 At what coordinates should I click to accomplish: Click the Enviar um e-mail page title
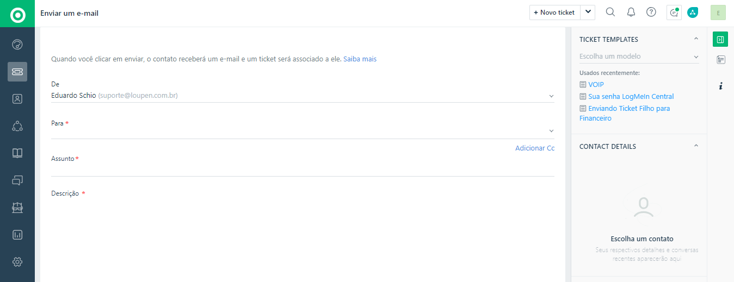70,13
